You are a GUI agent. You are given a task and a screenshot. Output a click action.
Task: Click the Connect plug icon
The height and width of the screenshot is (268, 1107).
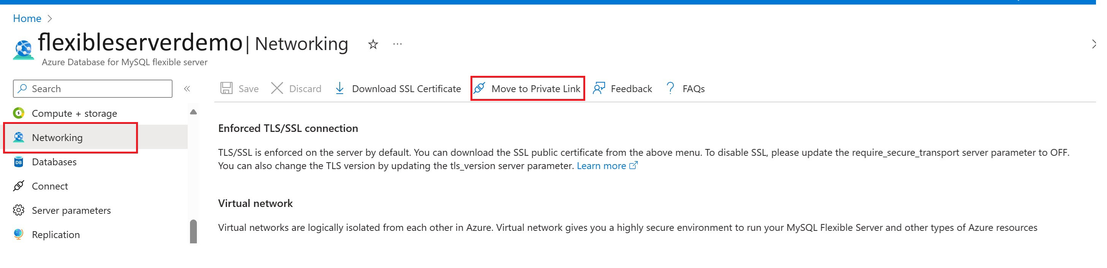click(x=19, y=186)
